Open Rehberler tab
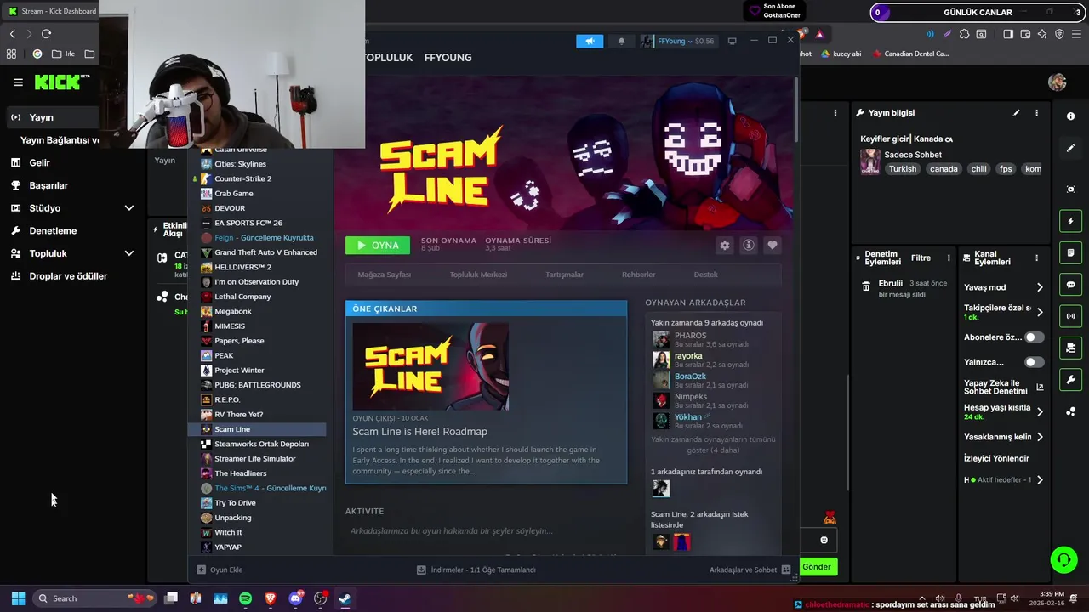Screen dimensions: 1089x612 click(638, 275)
